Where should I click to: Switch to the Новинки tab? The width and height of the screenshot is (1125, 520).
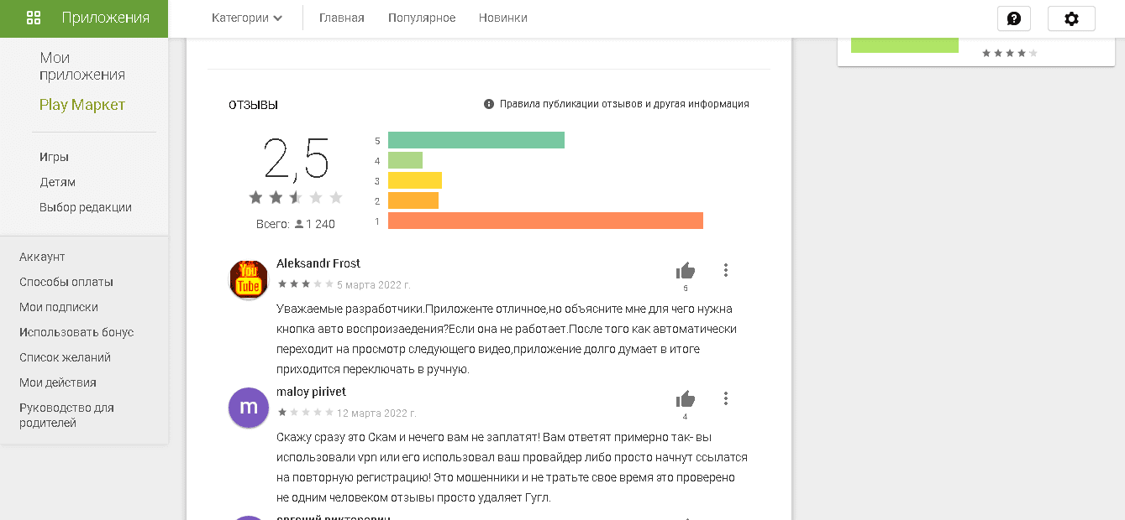(x=502, y=16)
